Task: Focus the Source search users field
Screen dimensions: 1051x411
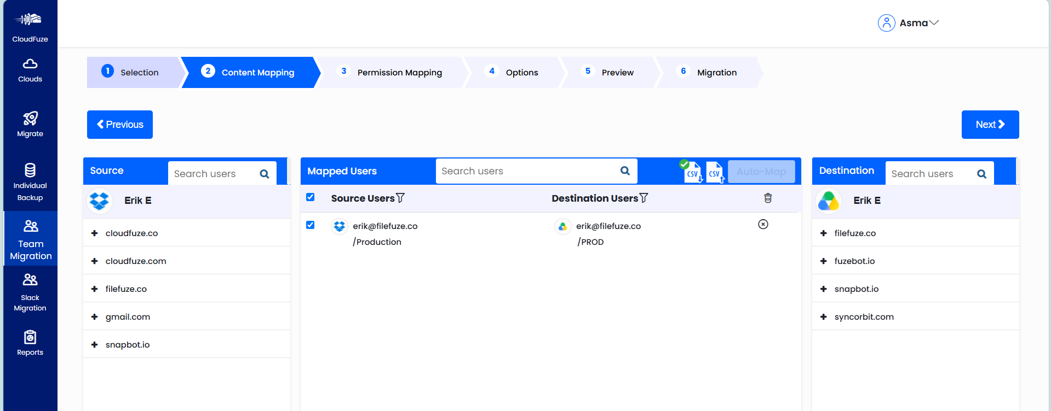Action: 222,173
